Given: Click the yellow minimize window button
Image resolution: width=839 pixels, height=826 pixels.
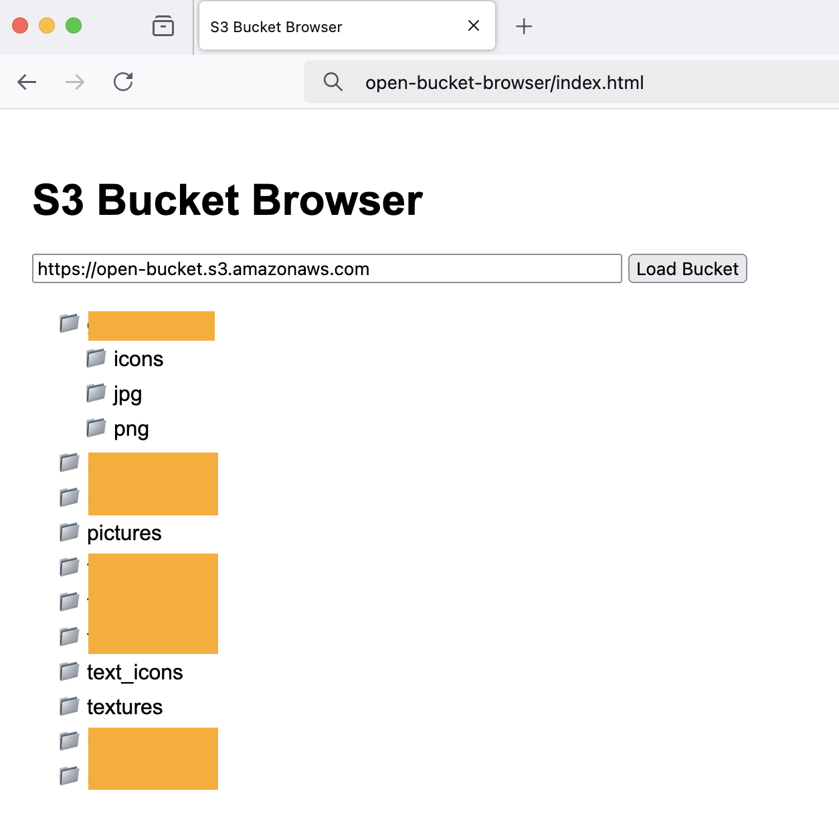Looking at the screenshot, I should 47,25.
